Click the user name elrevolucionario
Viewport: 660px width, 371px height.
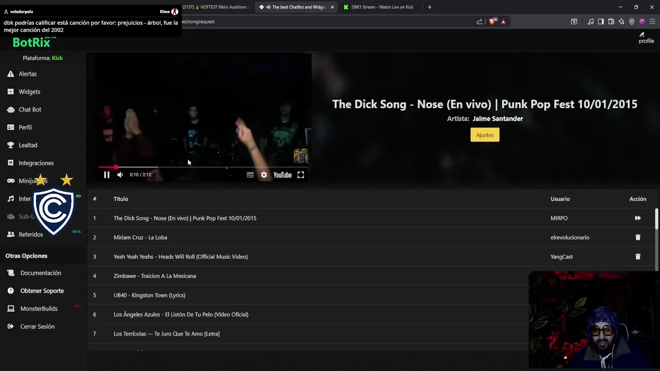570,238
